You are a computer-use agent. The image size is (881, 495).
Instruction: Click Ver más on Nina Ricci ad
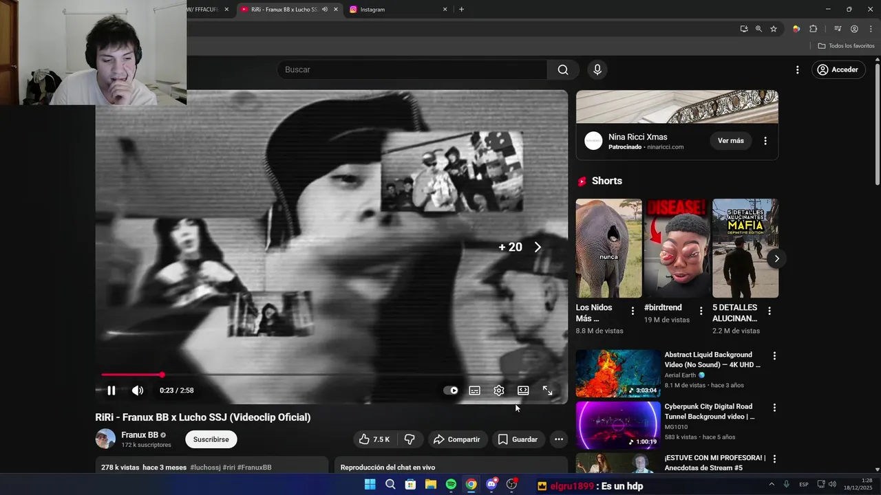[731, 141]
